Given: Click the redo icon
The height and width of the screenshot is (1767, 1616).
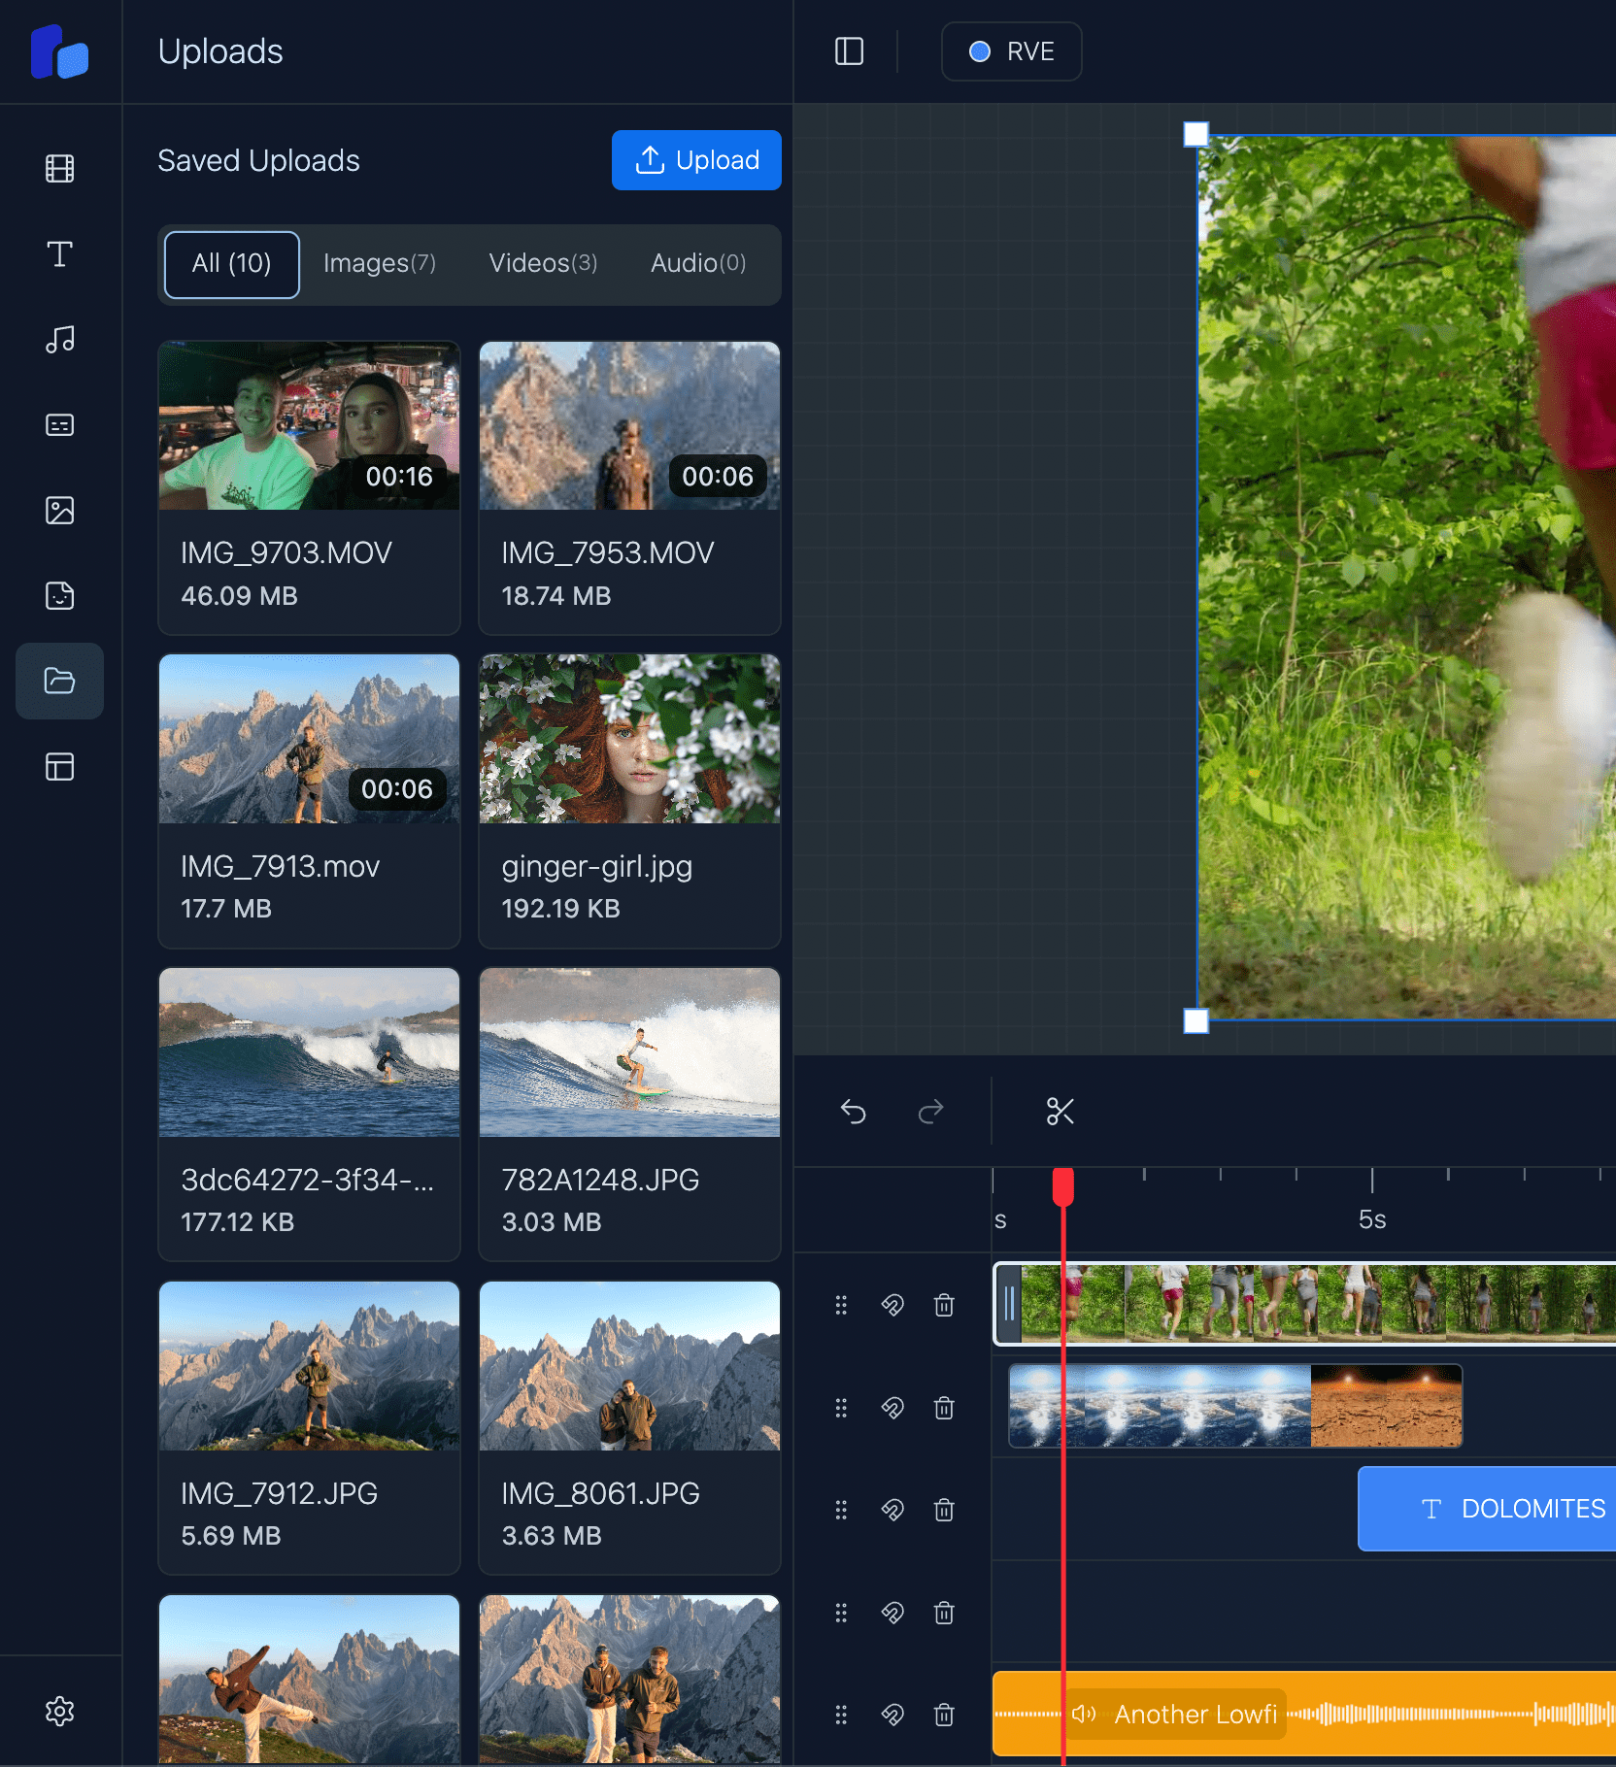Looking at the screenshot, I should click(x=928, y=1111).
